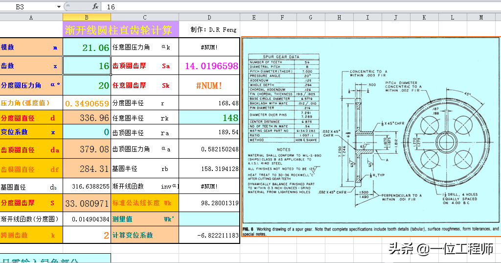This screenshot has width=501, height=263.
Task: Click the 齿顶圆半径 value 189.54
Action: pos(209,132)
